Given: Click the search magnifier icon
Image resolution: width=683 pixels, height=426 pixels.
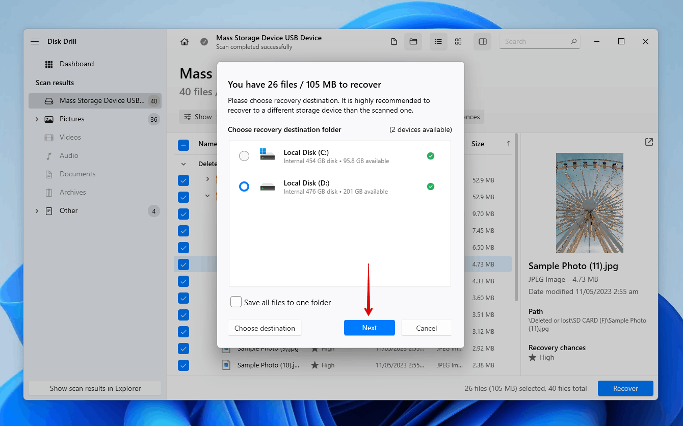Looking at the screenshot, I should point(574,42).
